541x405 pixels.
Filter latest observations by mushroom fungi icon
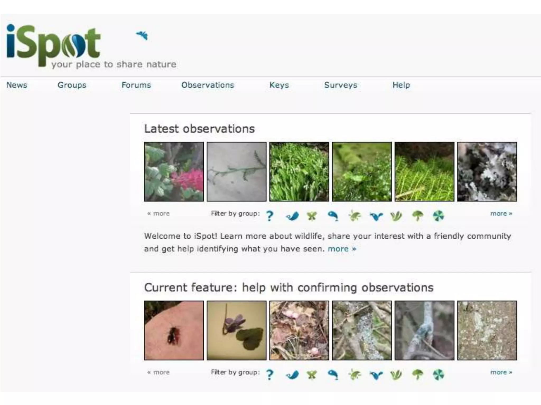coord(417,216)
